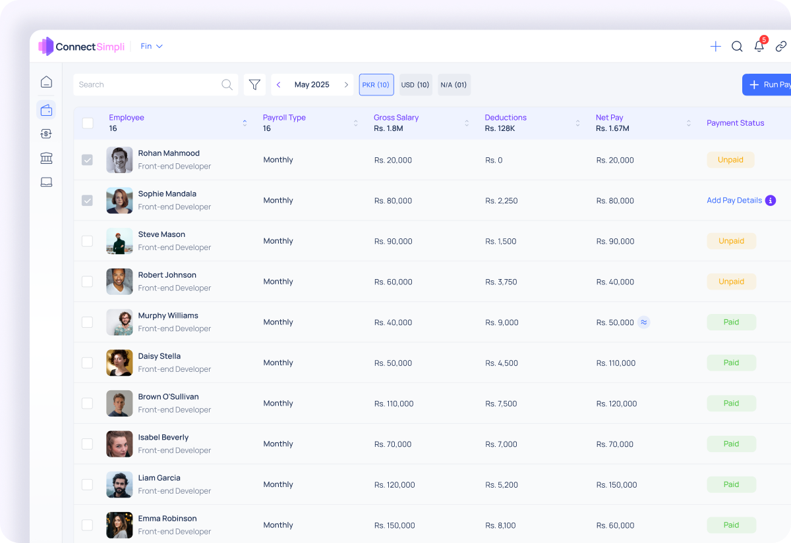
Task: Go to next month after May 2025
Action: (346, 84)
